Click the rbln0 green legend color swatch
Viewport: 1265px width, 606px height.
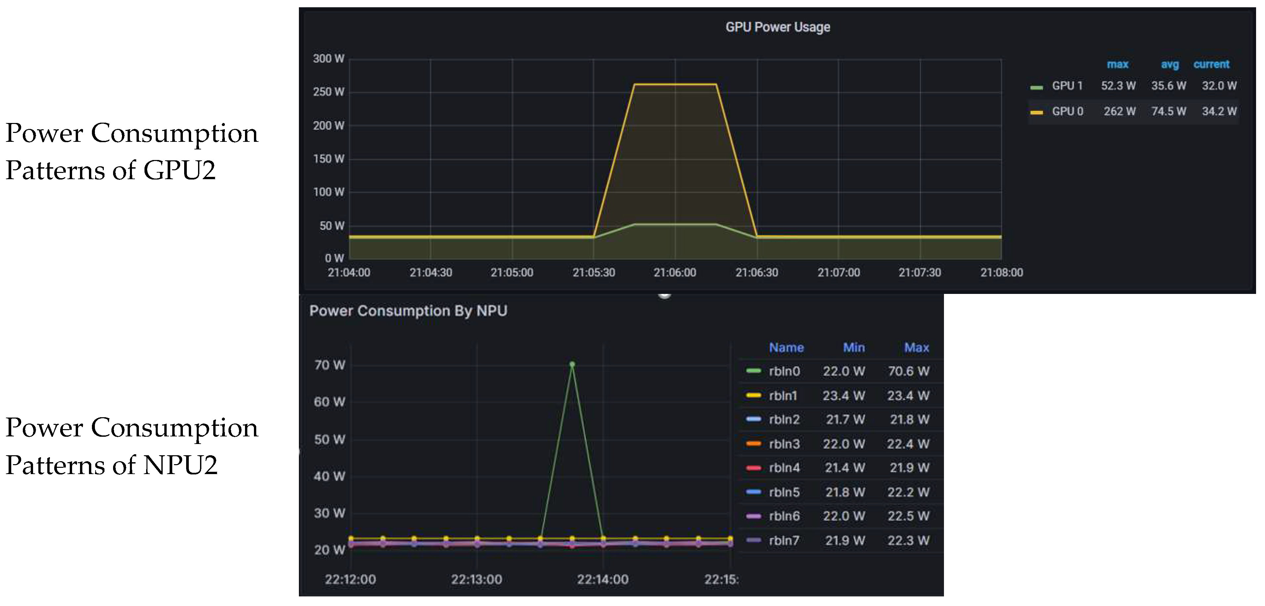[x=753, y=371]
